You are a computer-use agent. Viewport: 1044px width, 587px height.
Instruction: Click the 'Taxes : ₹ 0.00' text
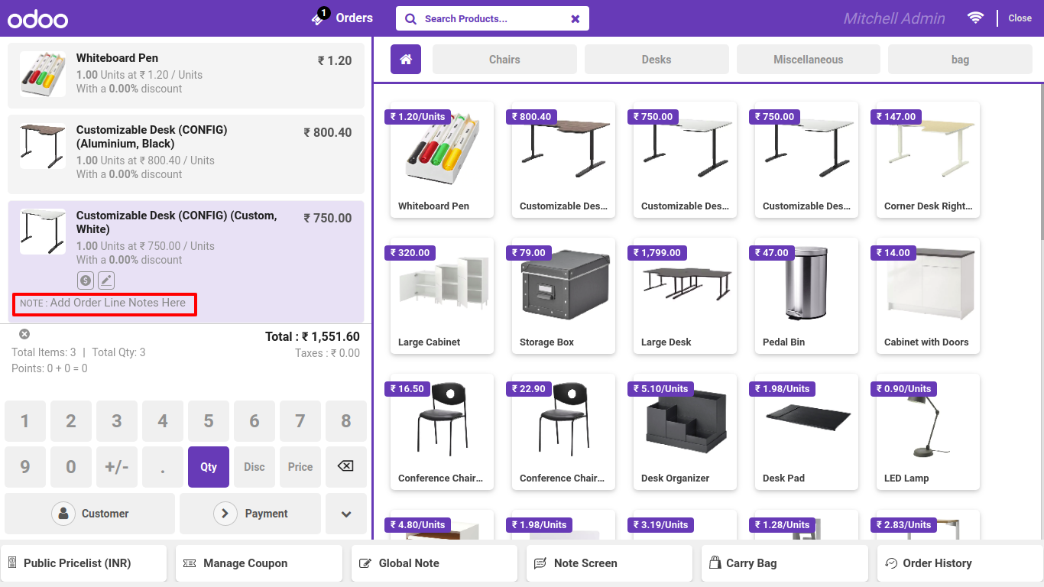coord(327,353)
